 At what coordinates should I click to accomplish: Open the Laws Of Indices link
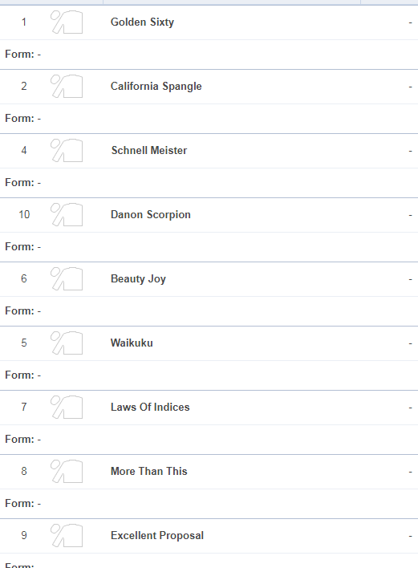click(150, 407)
